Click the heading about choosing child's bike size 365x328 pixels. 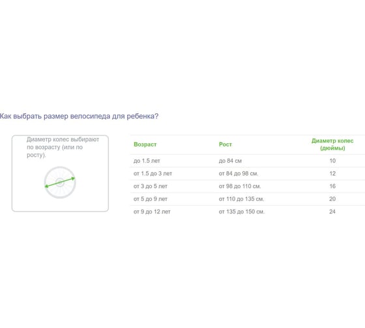click(x=79, y=116)
